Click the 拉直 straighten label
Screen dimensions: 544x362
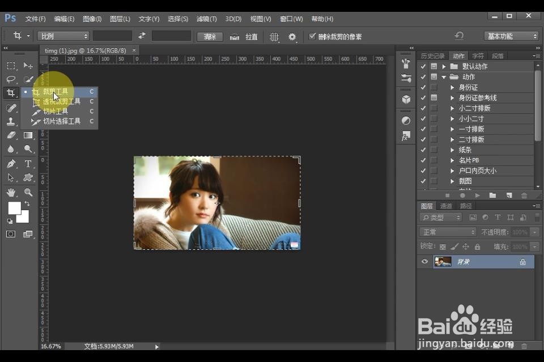click(252, 36)
